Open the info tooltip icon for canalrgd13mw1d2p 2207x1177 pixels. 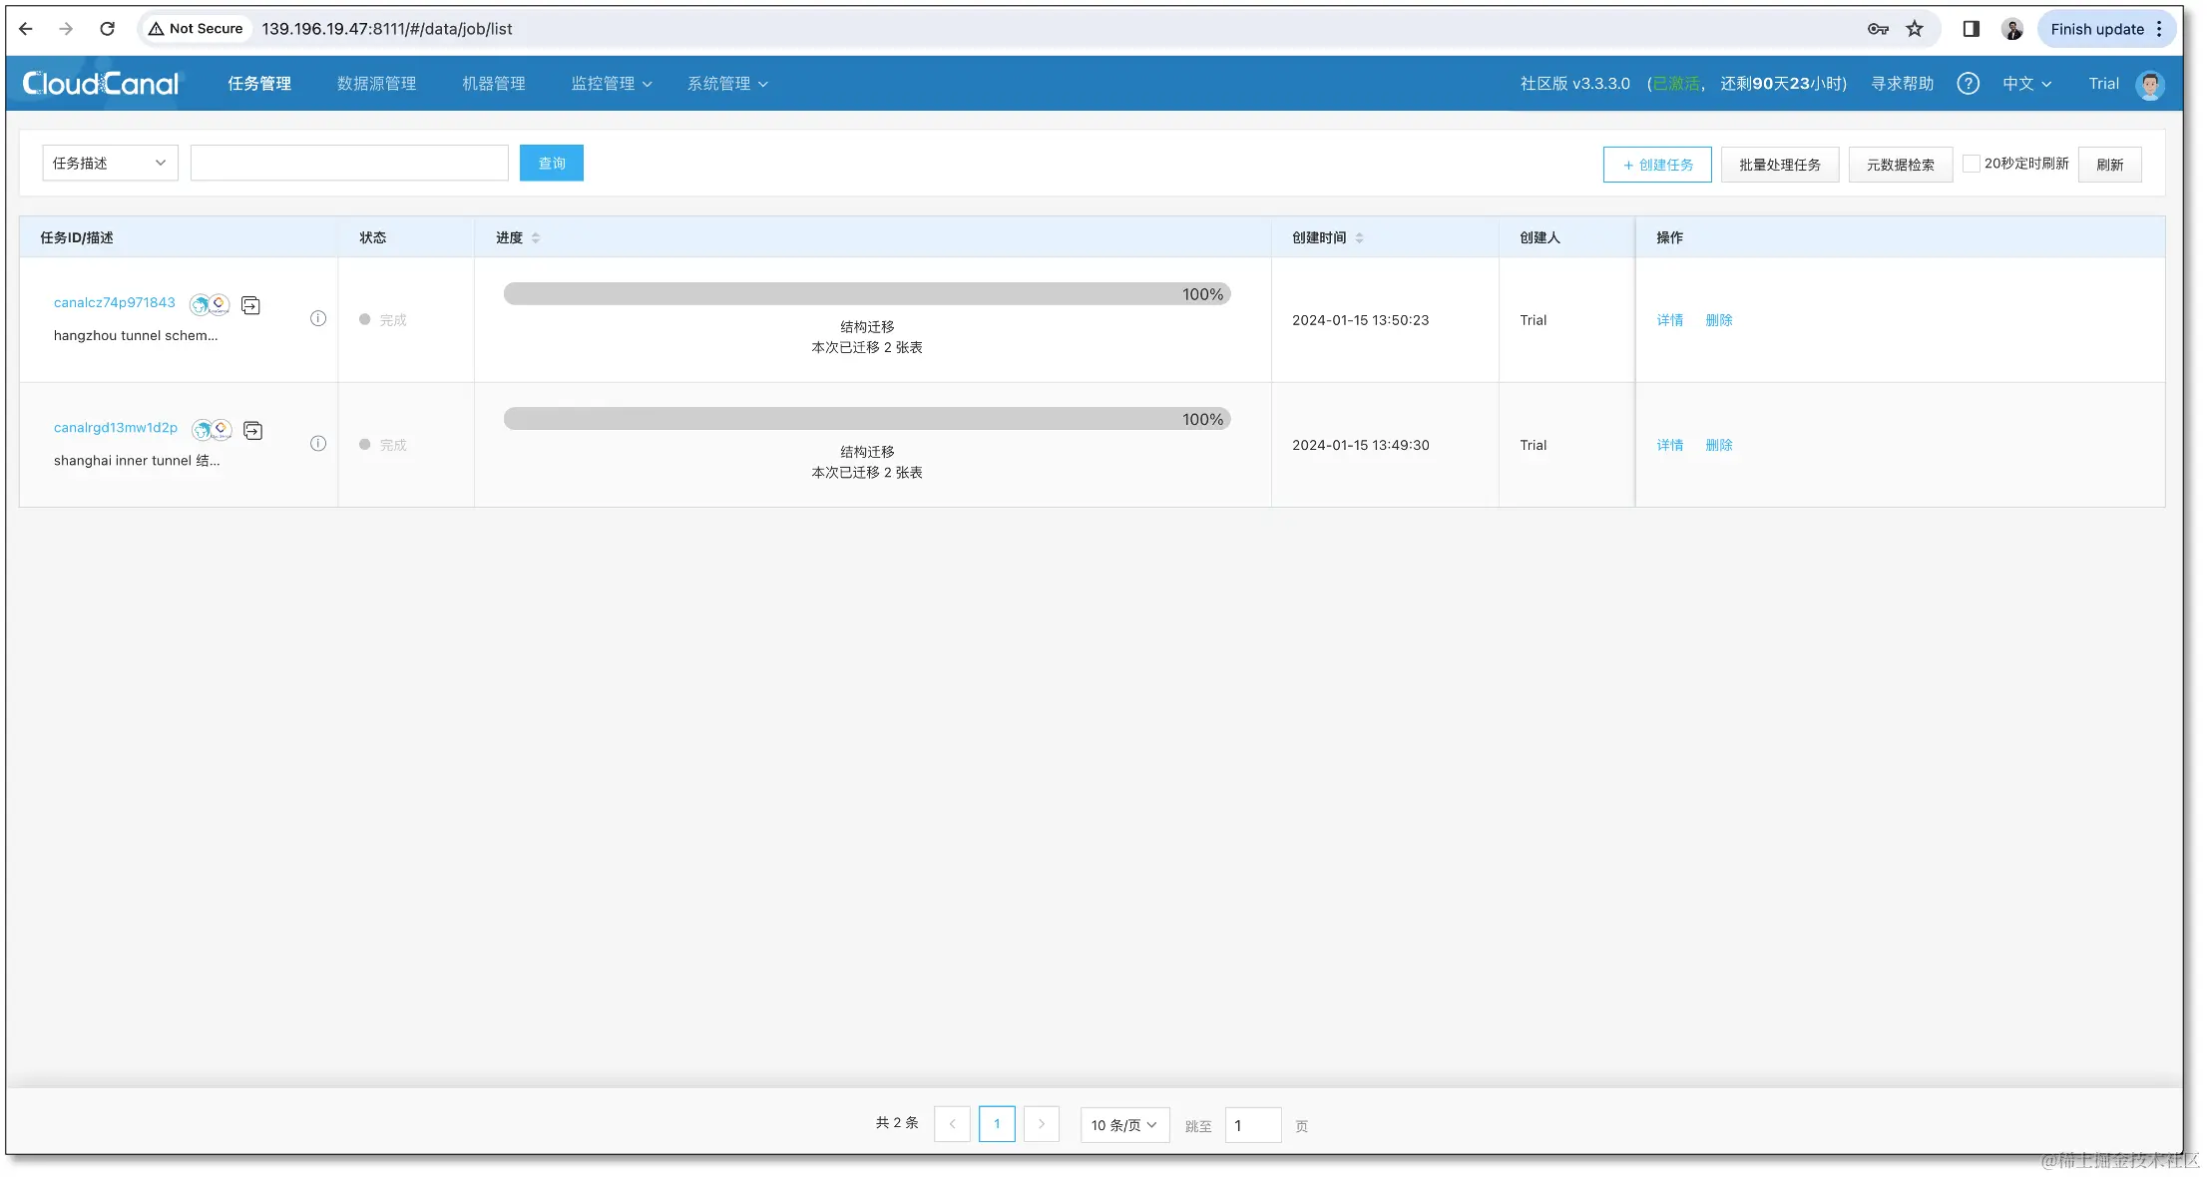point(317,443)
